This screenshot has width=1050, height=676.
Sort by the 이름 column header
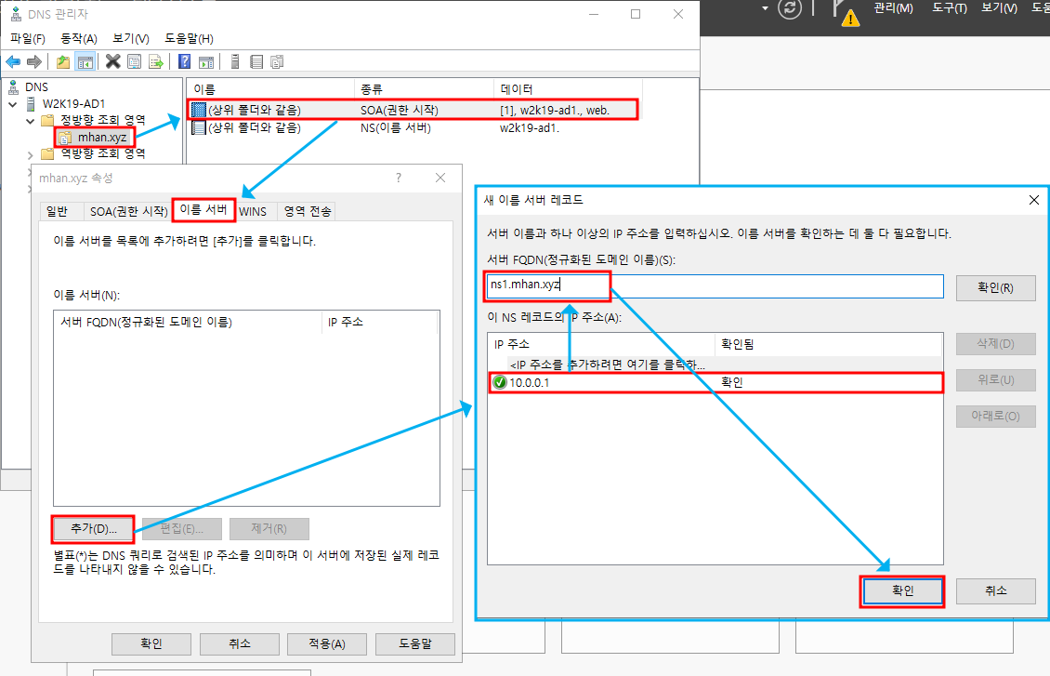click(x=270, y=89)
